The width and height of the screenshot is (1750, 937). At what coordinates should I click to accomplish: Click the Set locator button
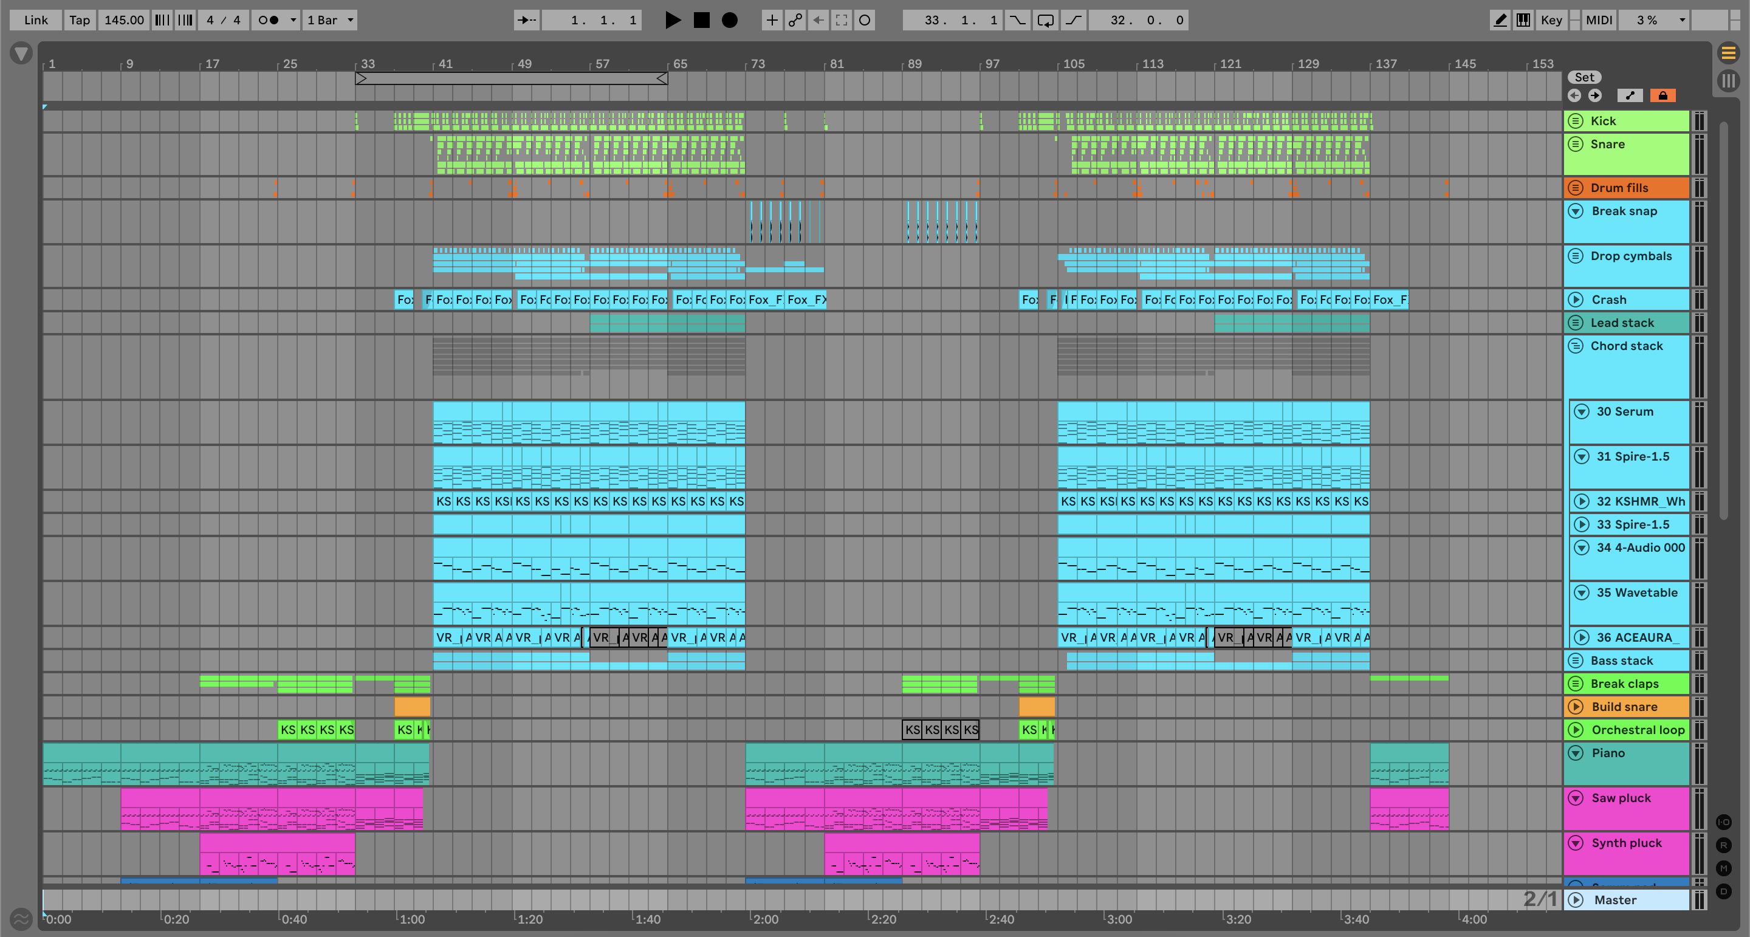coord(1584,77)
